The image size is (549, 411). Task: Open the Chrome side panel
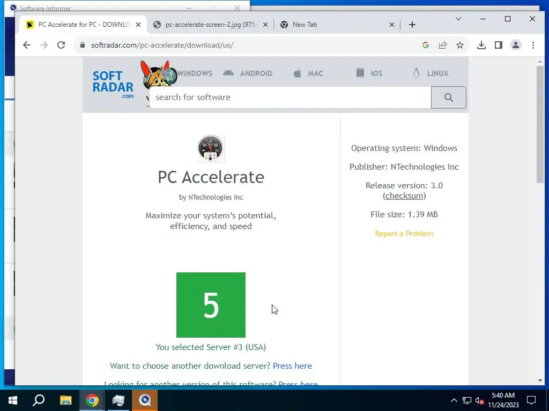498,45
